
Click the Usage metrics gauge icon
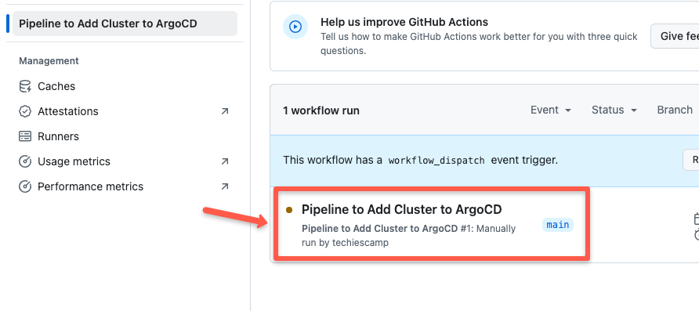(25, 161)
